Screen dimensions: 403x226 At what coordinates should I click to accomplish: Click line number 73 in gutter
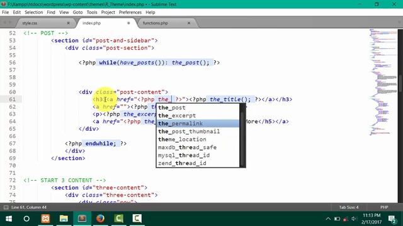pyautogui.click(x=13, y=188)
